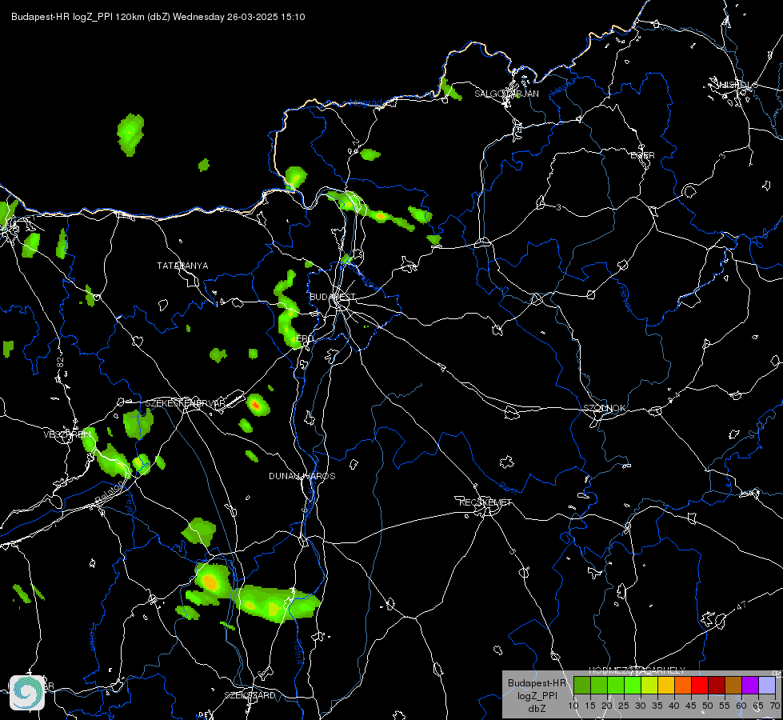Click the SZOLNOK city label
The image size is (783, 720).
[x=604, y=408]
